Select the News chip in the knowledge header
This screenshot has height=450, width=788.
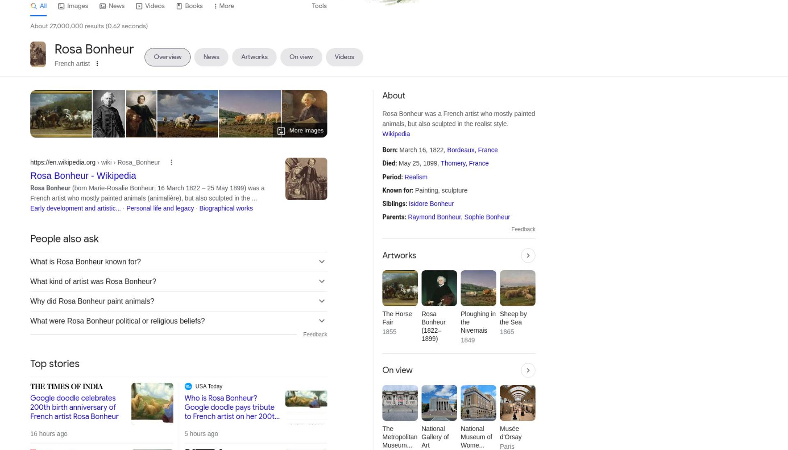pyautogui.click(x=211, y=57)
